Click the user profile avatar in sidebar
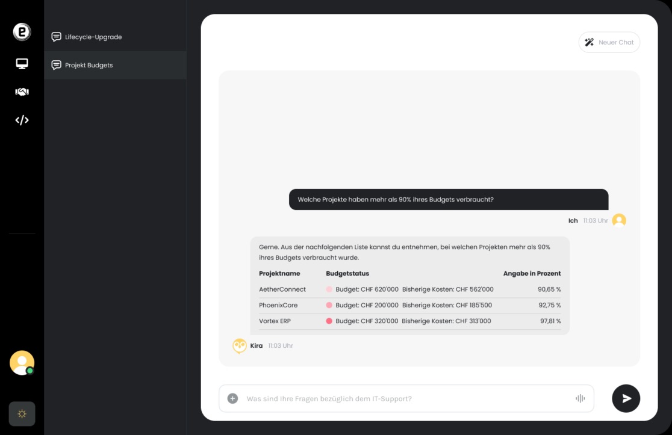This screenshot has width=672, height=435. (22, 363)
